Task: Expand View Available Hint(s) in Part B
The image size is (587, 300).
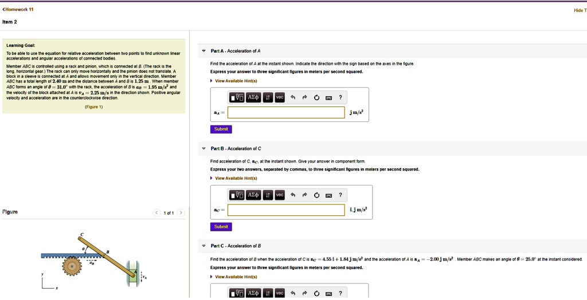Action: (234, 178)
